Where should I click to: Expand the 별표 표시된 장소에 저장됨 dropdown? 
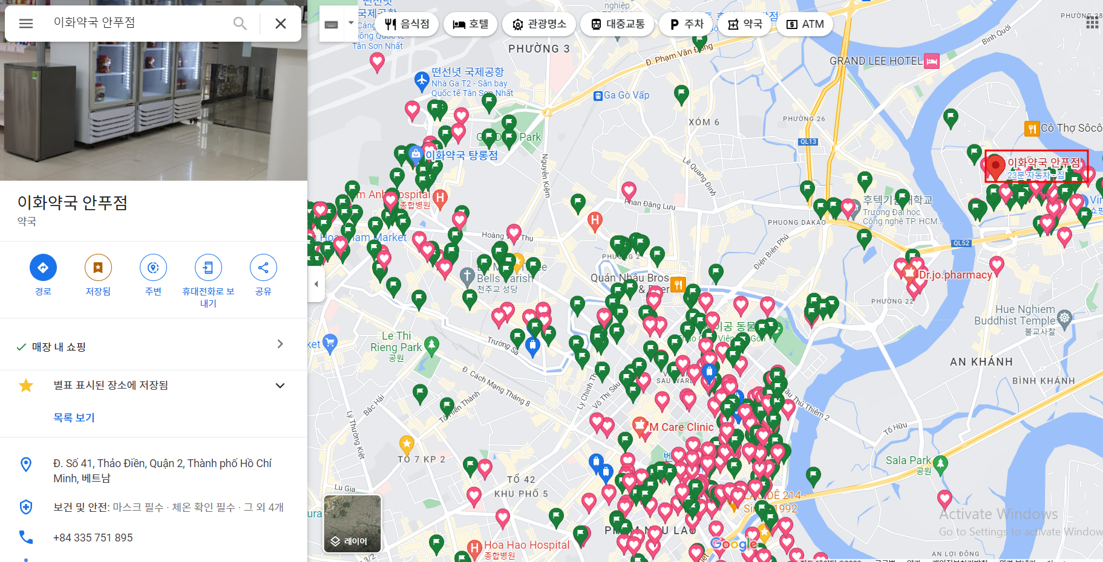pos(280,386)
